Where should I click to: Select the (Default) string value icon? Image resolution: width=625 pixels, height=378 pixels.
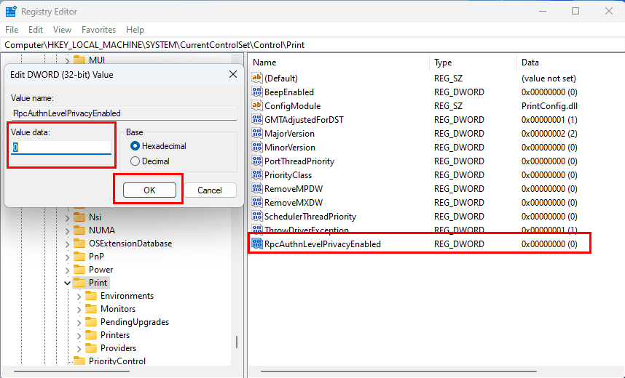257,78
